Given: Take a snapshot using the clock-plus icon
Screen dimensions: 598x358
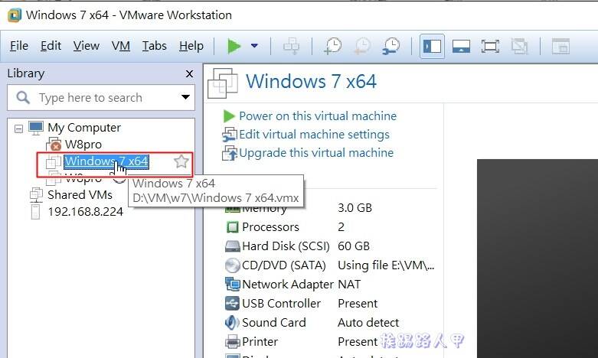Looking at the screenshot, I should pos(333,46).
